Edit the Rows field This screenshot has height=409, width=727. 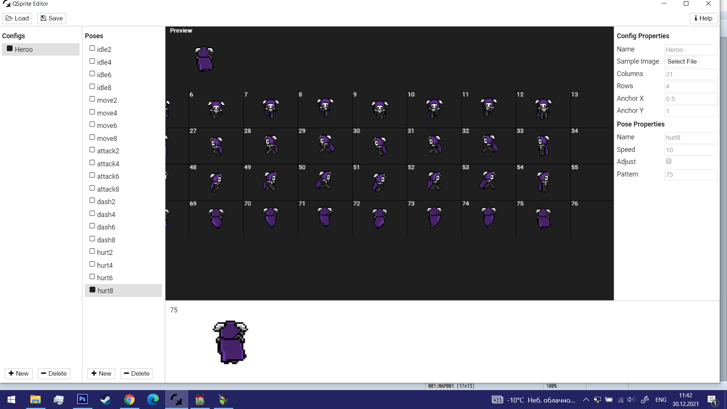pyautogui.click(x=691, y=86)
